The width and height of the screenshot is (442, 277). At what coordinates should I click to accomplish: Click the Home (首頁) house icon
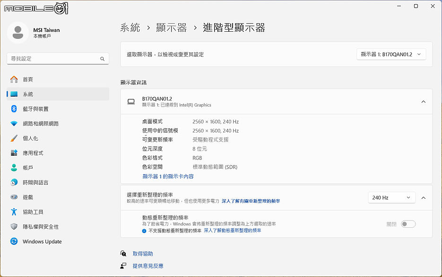click(x=14, y=80)
